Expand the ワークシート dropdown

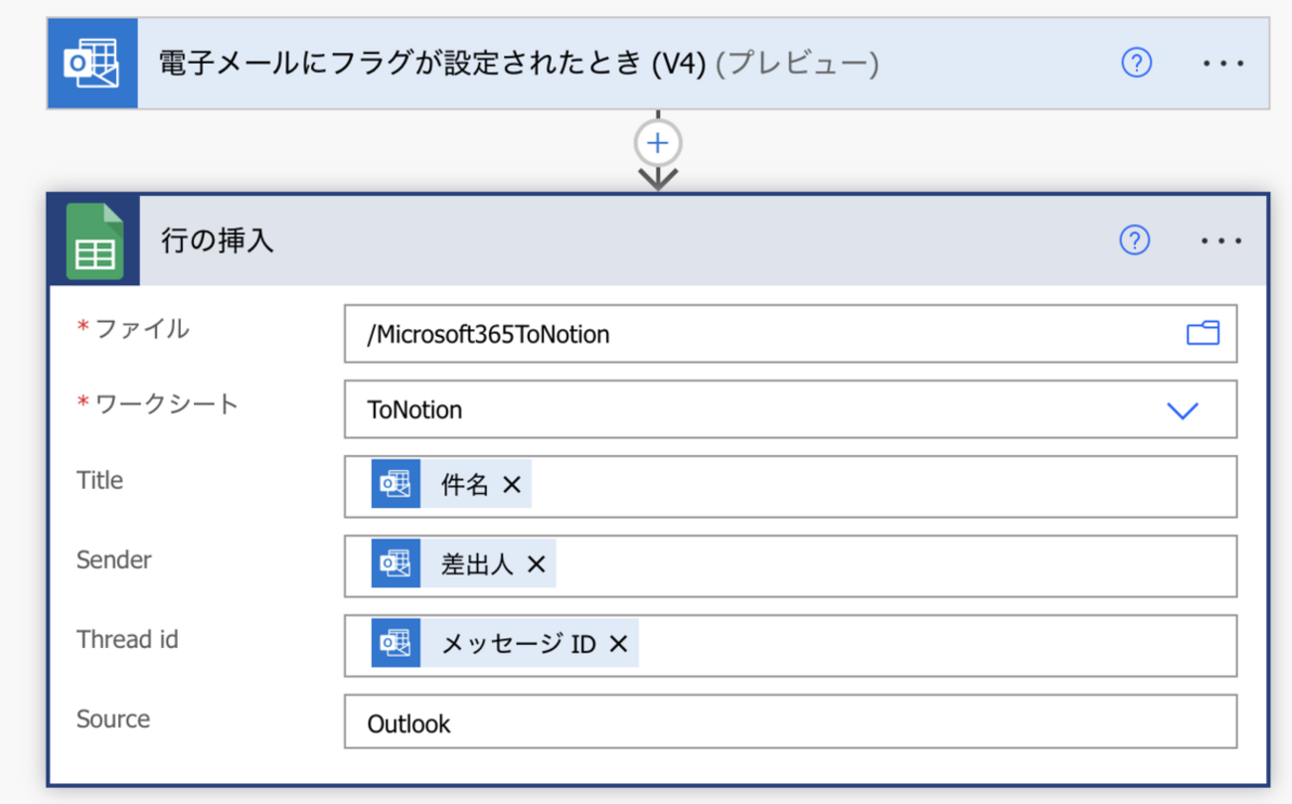pos(1182,409)
